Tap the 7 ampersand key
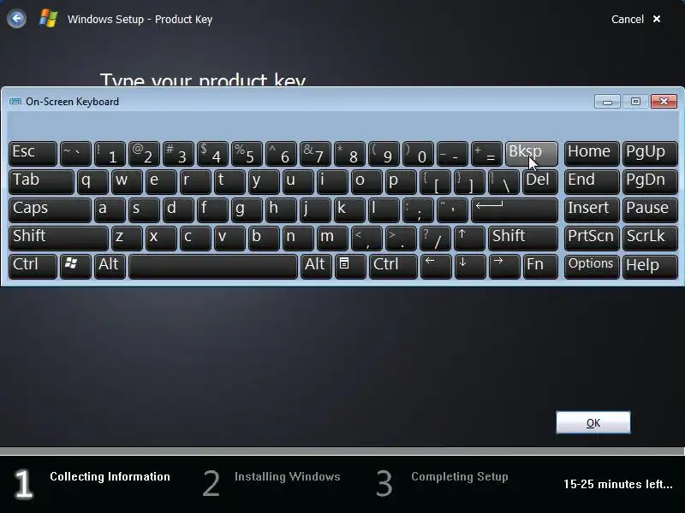This screenshot has height=513, width=685. [x=316, y=154]
